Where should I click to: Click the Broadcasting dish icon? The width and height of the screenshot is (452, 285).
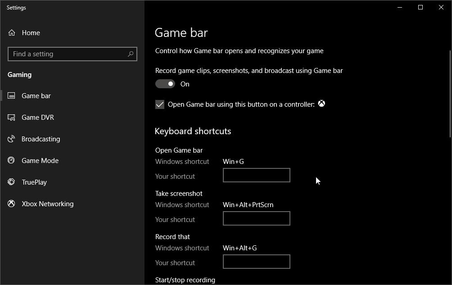(x=11, y=139)
